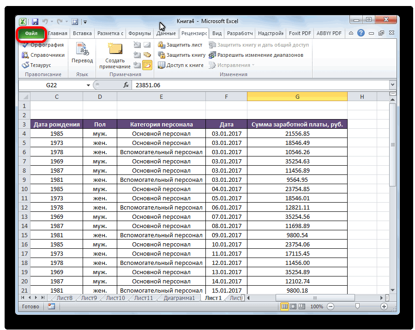Image resolution: width=415 pixels, height=330 pixels.
Task: Click the form icon in quick access toolbar
Action: (x=75, y=22)
